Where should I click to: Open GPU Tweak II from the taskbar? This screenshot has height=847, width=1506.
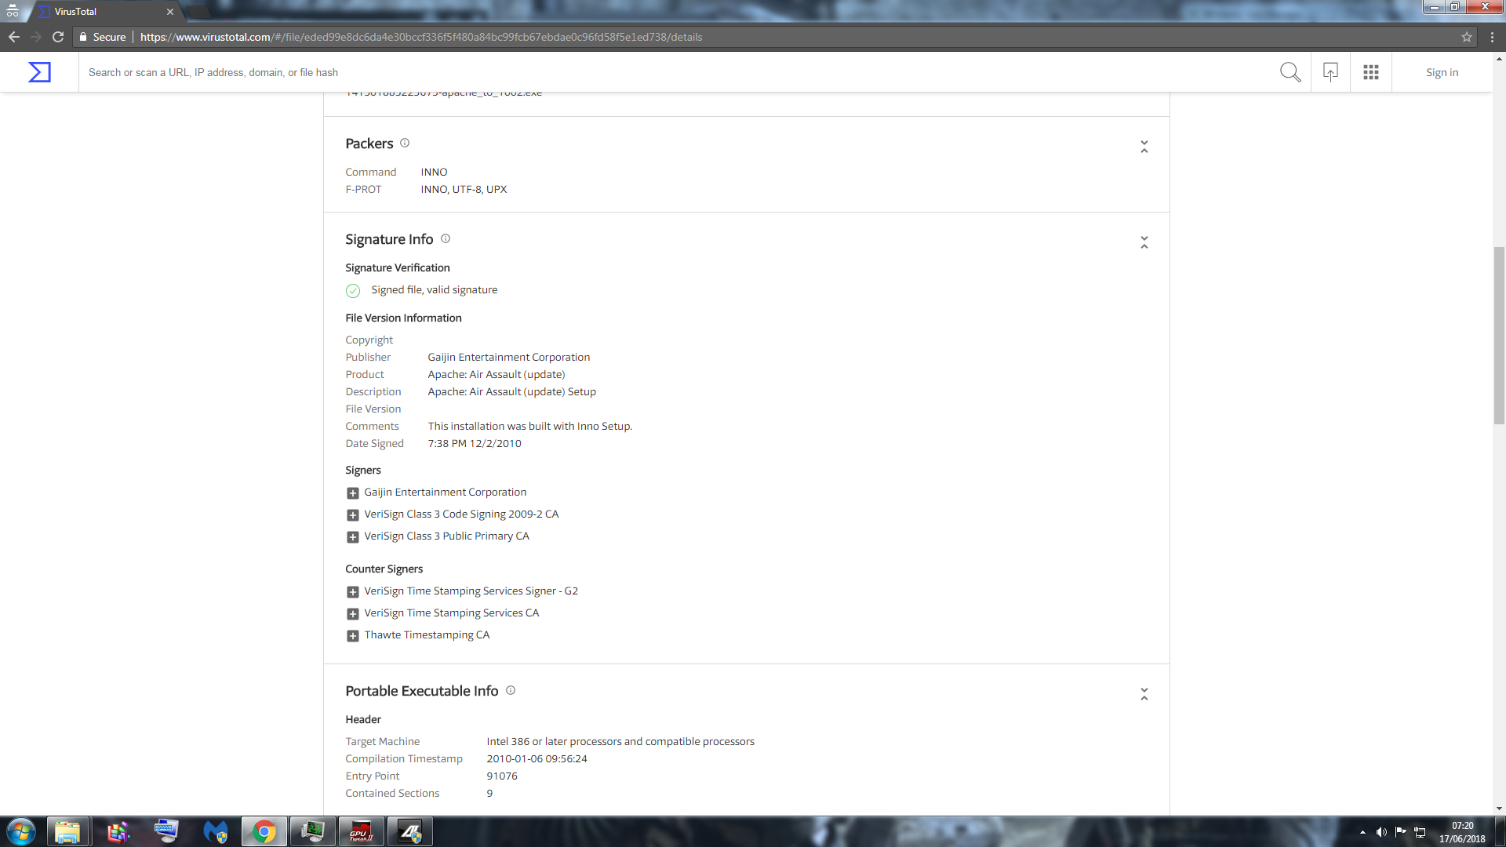click(361, 831)
